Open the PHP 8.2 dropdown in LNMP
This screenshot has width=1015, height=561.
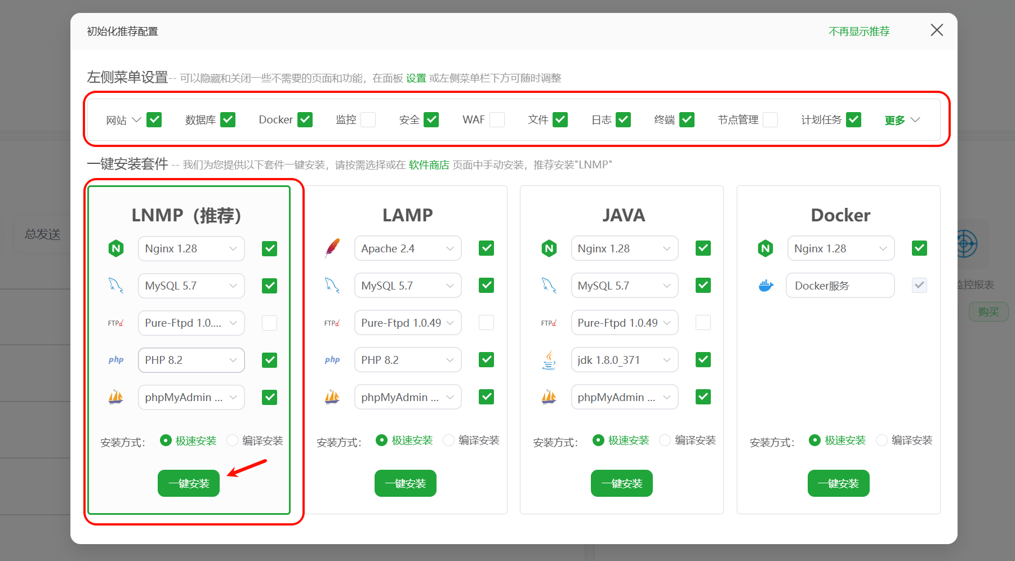click(191, 360)
